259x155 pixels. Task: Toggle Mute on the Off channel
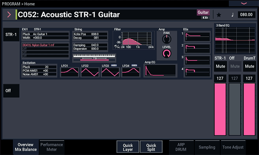pyautogui.click(x=235, y=66)
